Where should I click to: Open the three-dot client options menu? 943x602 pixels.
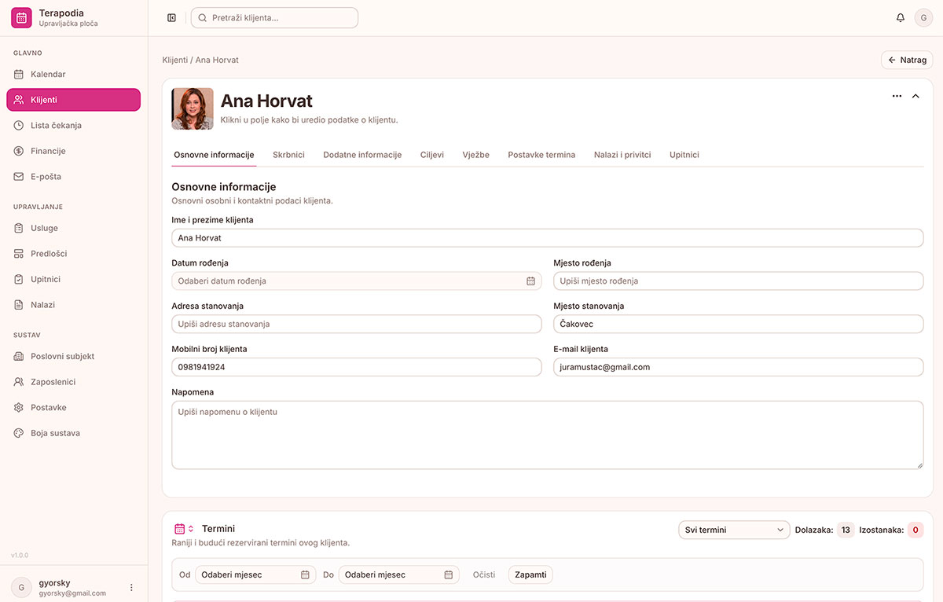[897, 96]
